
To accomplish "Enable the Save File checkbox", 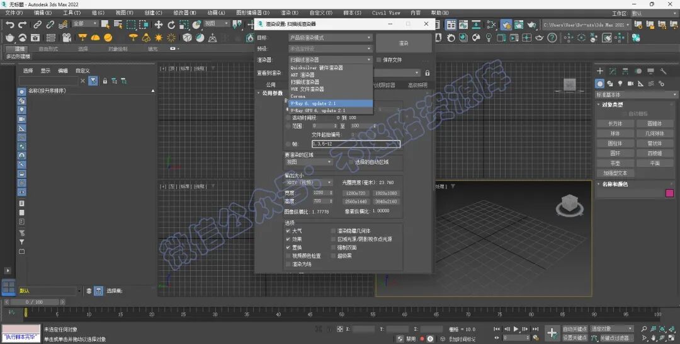I will tap(379, 60).
